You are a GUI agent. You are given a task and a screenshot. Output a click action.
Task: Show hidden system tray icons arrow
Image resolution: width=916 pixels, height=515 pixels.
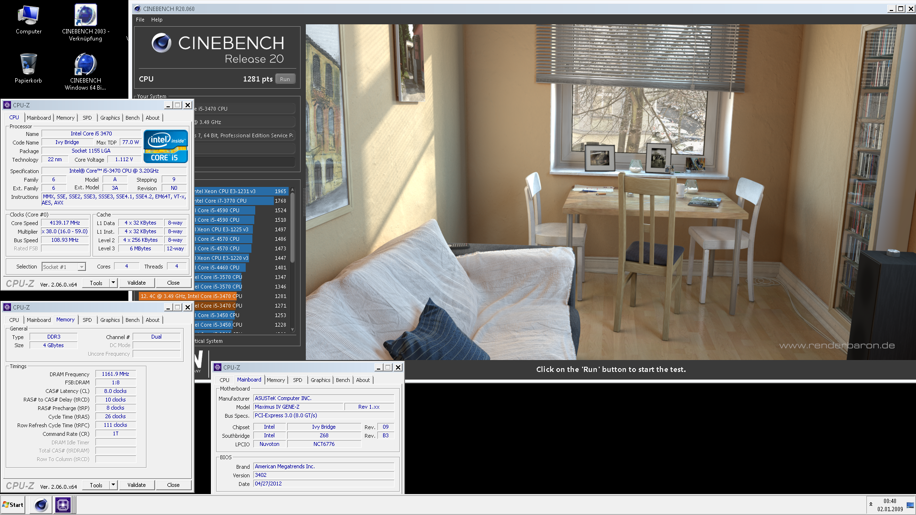point(871,505)
